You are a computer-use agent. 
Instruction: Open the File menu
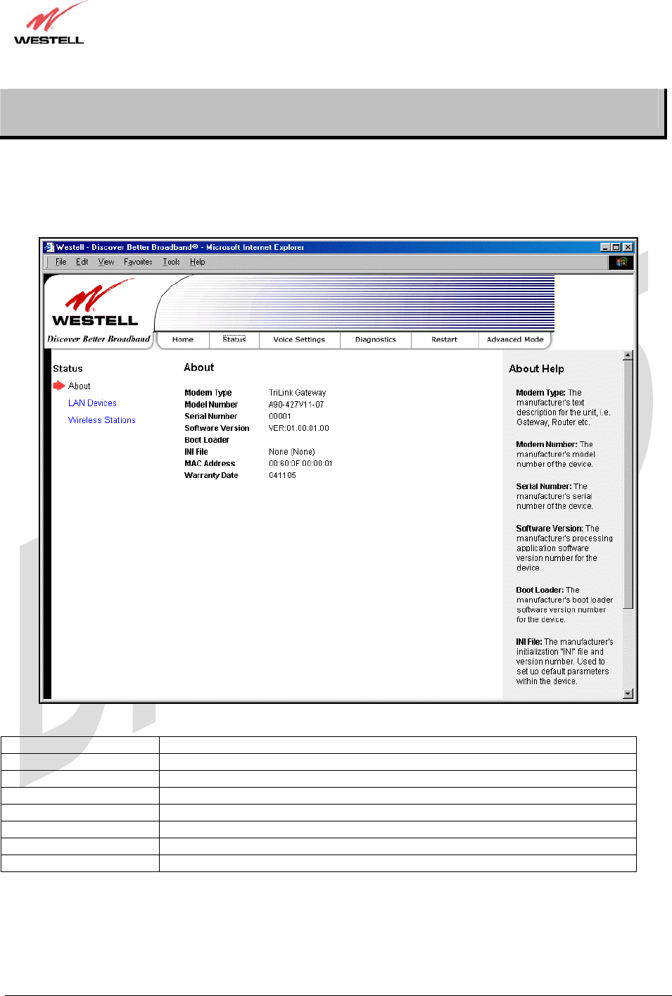coord(61,262)
